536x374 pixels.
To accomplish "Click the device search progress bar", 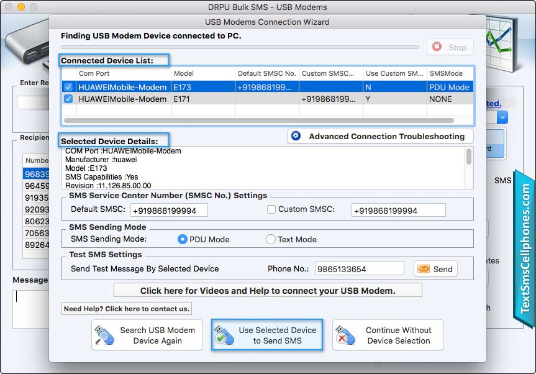I will [240, 47].
